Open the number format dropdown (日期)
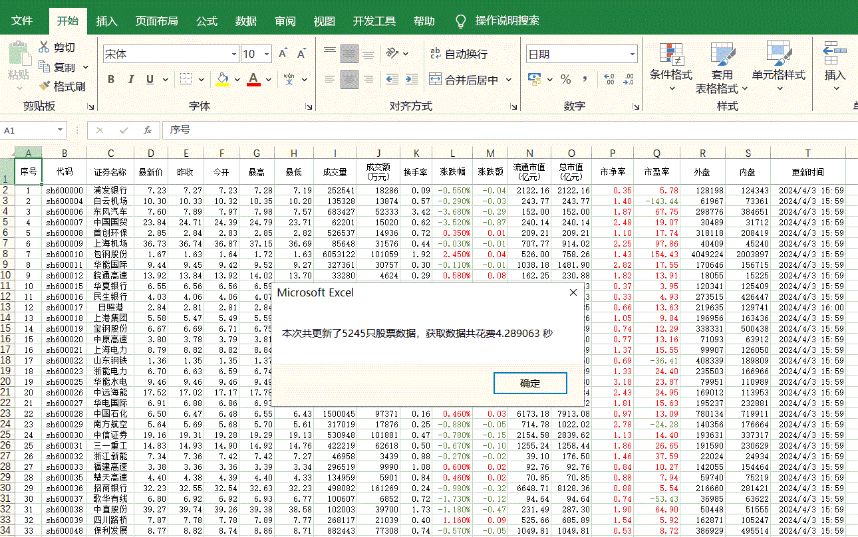 point(632,54)
